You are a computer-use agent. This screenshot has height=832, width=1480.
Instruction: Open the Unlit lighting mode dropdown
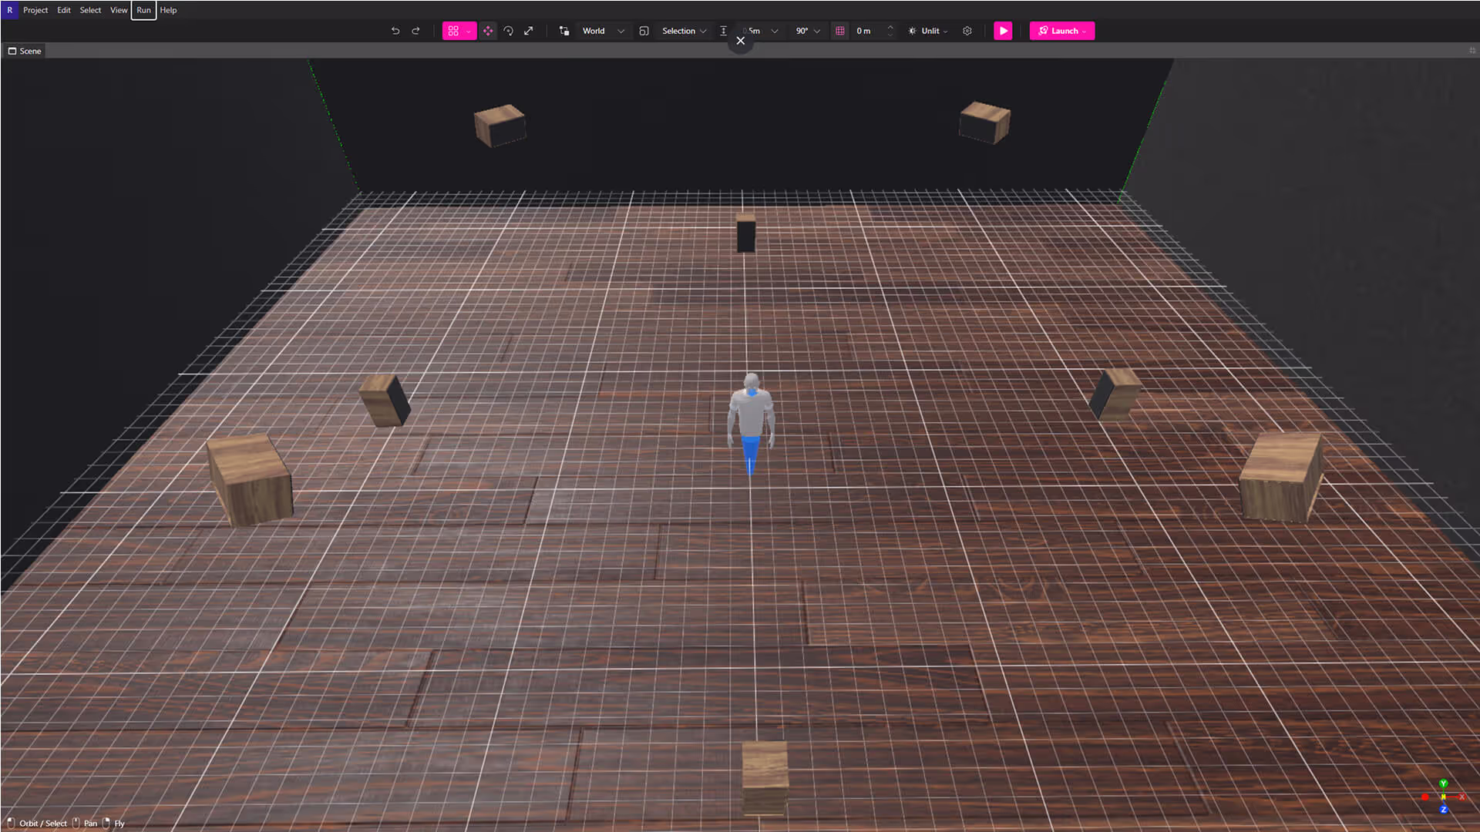pyautogui.click(x=929, y=31)
